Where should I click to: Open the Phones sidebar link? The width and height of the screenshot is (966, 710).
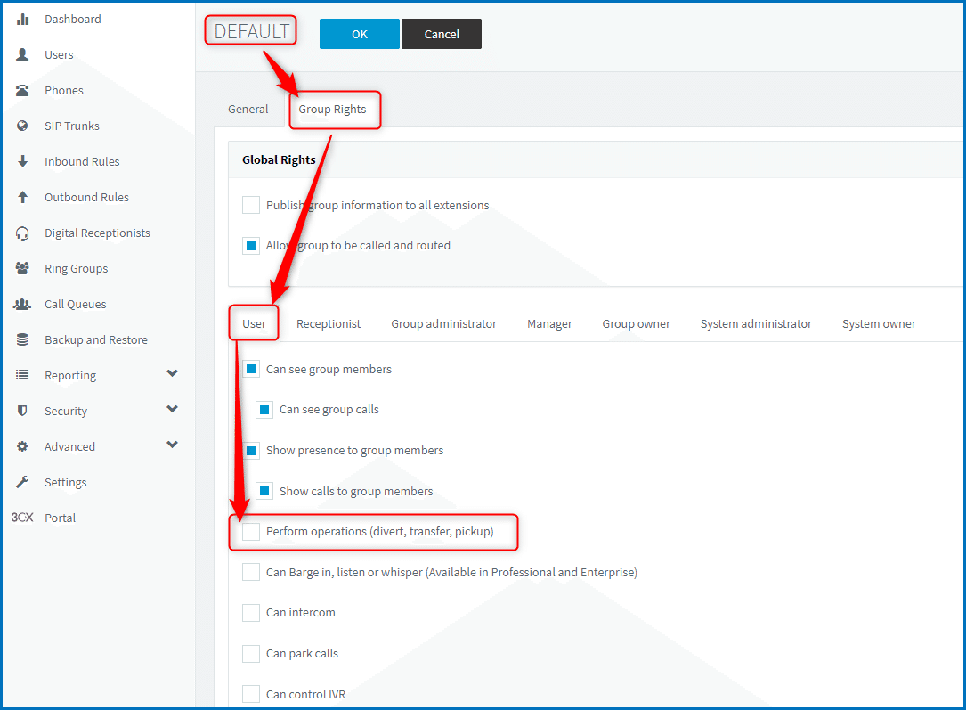pos(64,91)
